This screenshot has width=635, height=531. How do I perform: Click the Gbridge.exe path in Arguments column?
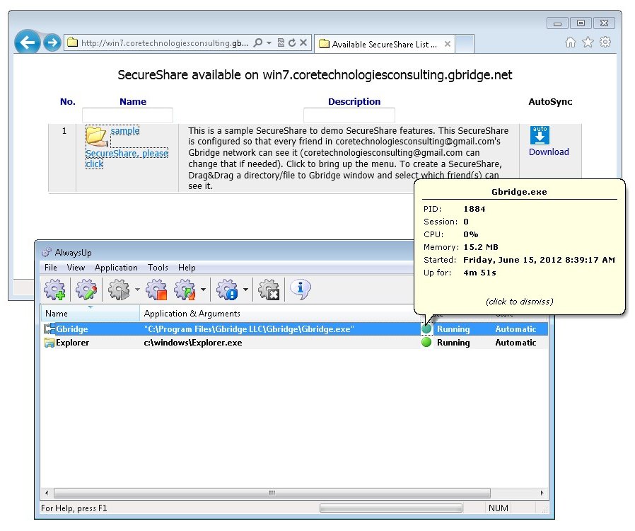(249, 329)
